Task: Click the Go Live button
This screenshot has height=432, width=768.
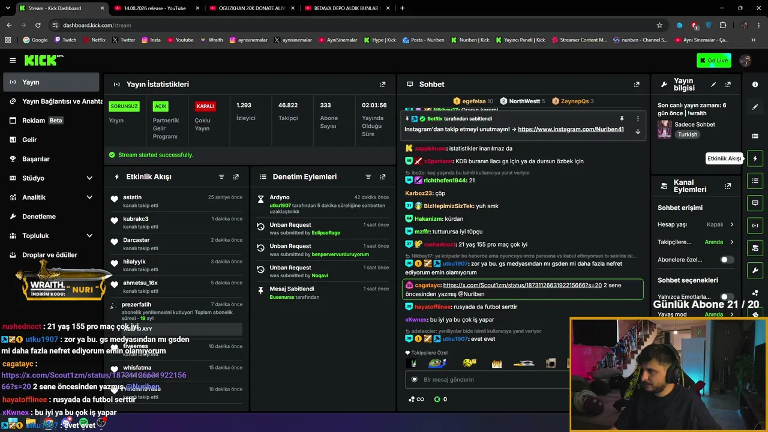Action: [x=713, y=60]
